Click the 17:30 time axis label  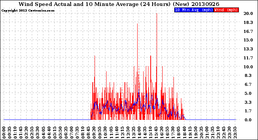click(x=173, y=133)
